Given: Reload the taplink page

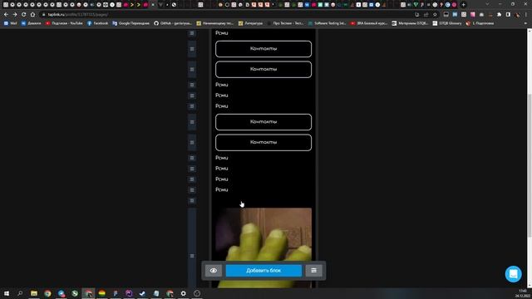Looking at the screenshot, I should (24, 15).
